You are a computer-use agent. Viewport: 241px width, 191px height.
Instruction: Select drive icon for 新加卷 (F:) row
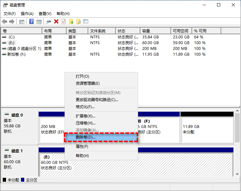pos(4,54)
